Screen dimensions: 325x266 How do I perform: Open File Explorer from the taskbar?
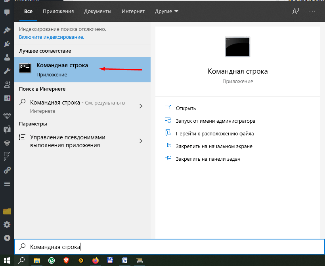coord(37,260)
